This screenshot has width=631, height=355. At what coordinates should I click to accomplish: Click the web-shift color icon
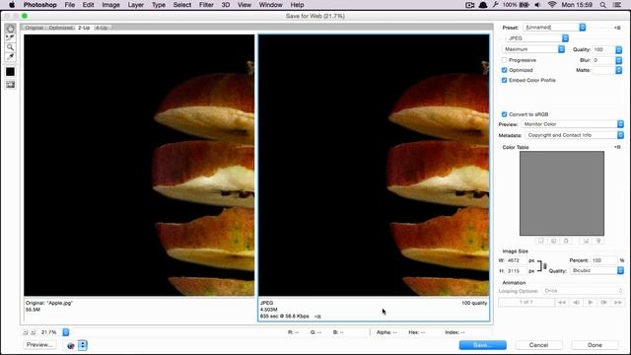coord(553,241)
